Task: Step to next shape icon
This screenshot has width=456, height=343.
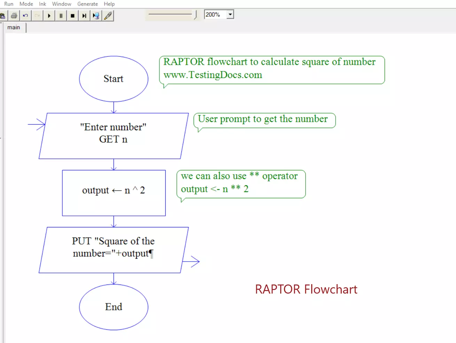Action: [x=84, y=16]
